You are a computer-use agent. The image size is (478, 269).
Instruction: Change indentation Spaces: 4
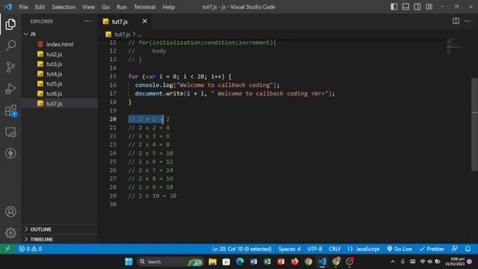[x=289, y=249]
